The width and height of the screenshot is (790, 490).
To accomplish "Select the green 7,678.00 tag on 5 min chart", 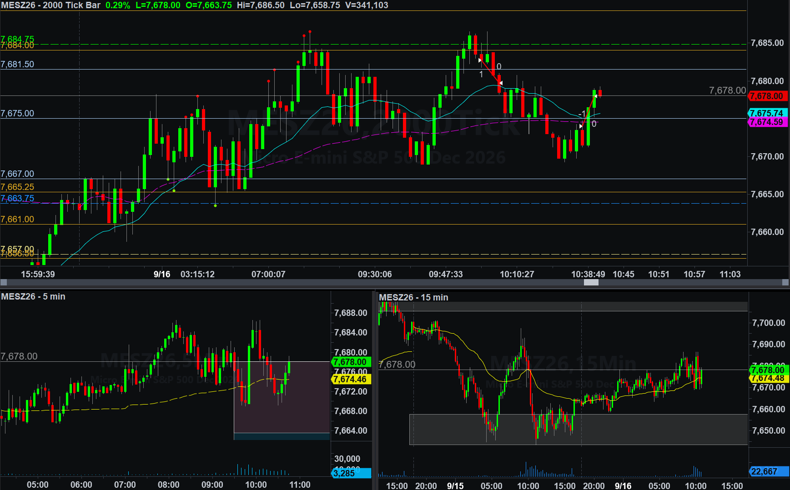I will 351,362.
